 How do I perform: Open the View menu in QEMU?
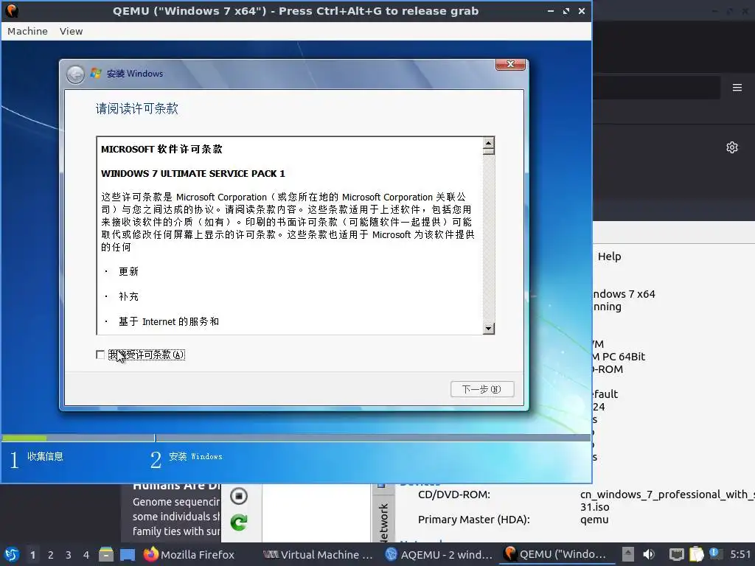click(72, 31)
